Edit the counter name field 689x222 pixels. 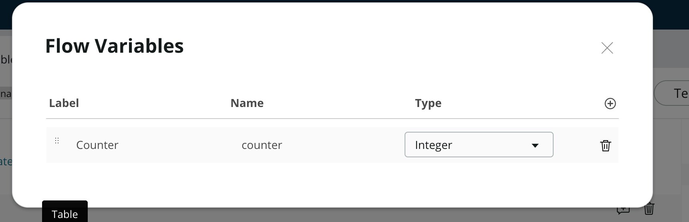[x=262, y=145]
